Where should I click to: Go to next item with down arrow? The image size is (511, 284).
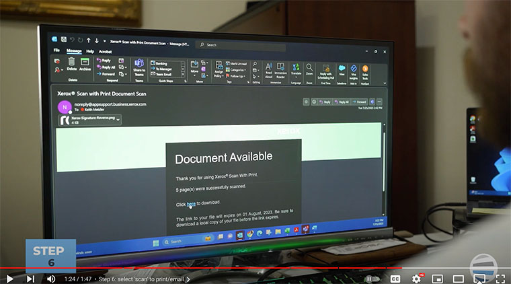[97, 41]
